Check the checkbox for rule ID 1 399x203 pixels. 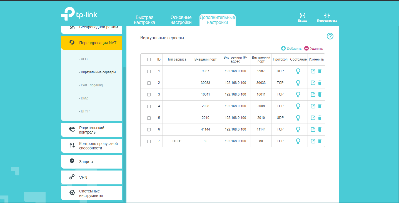tap(149, 71)
